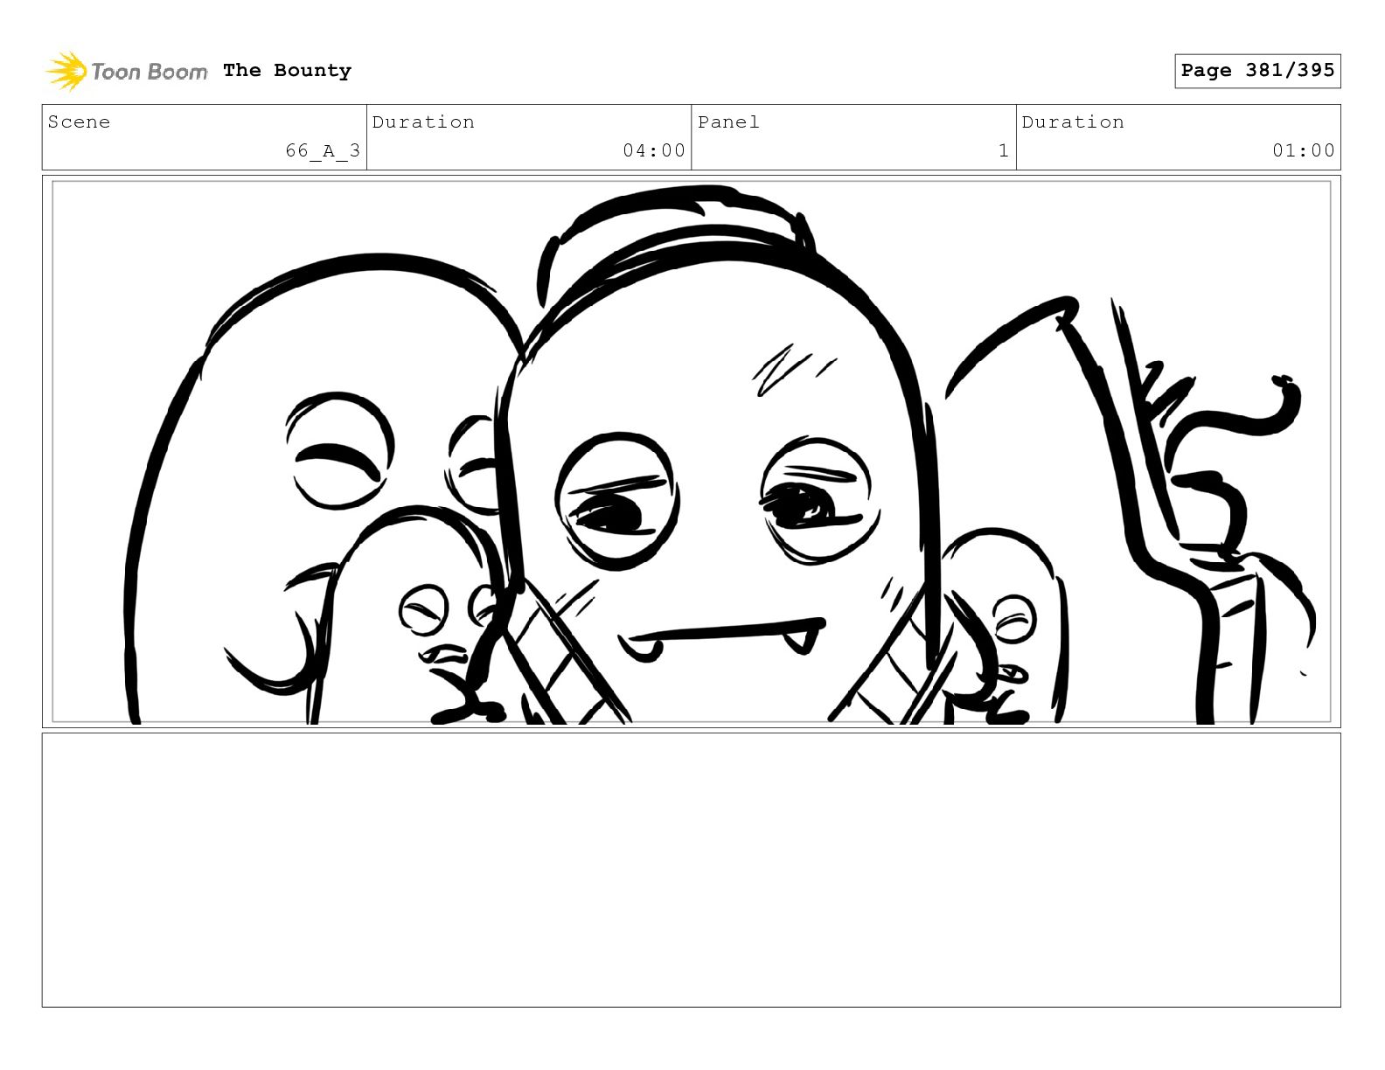Click the Toon Boom logo
The width and height of the screenshot is (1385, 1070).
point(127,71)
